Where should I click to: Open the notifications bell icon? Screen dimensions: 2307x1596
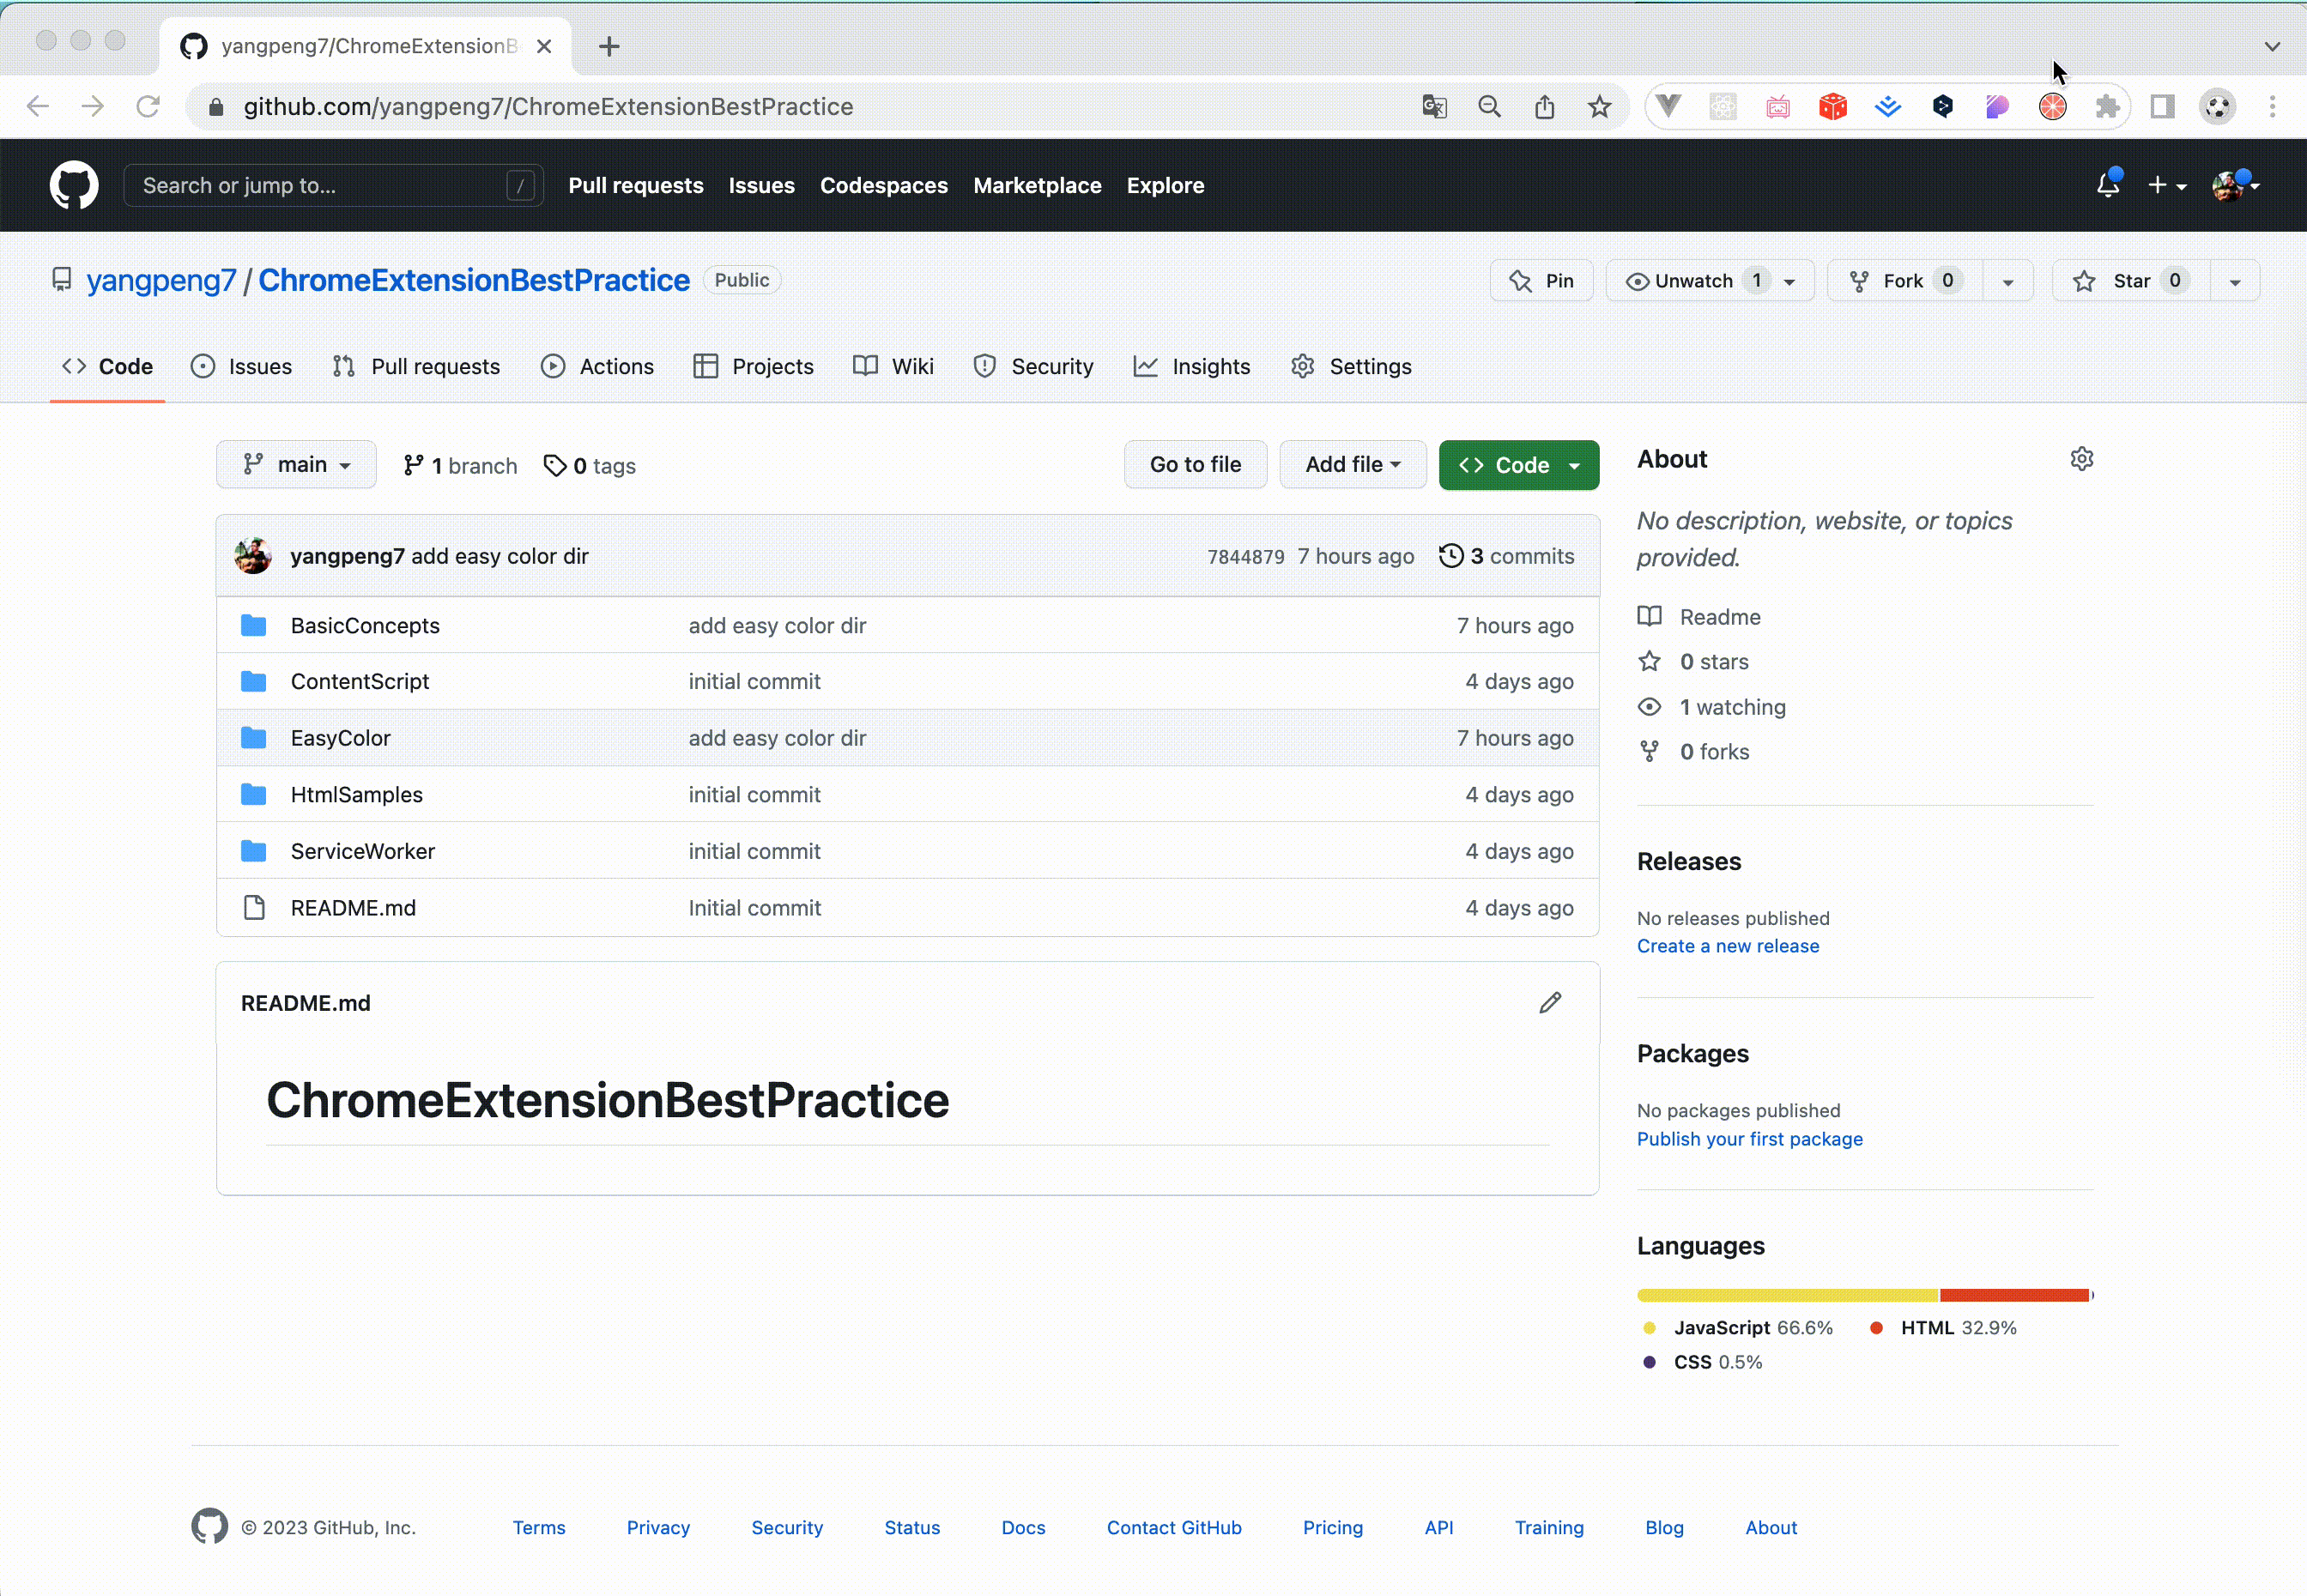click(2107, 184)
